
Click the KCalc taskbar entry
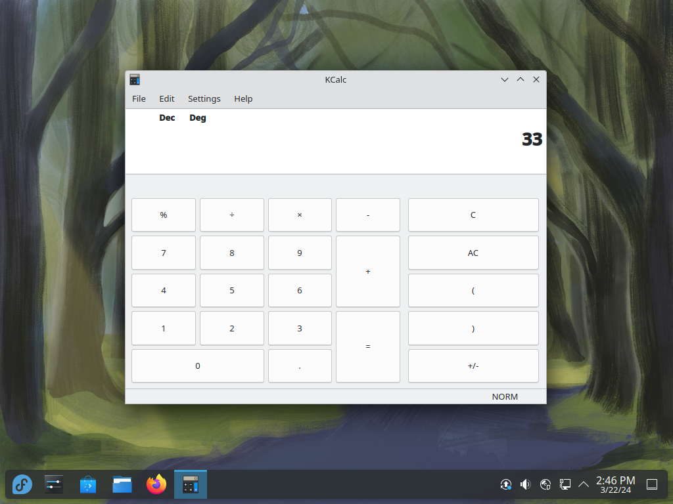(x=191, y=485)
